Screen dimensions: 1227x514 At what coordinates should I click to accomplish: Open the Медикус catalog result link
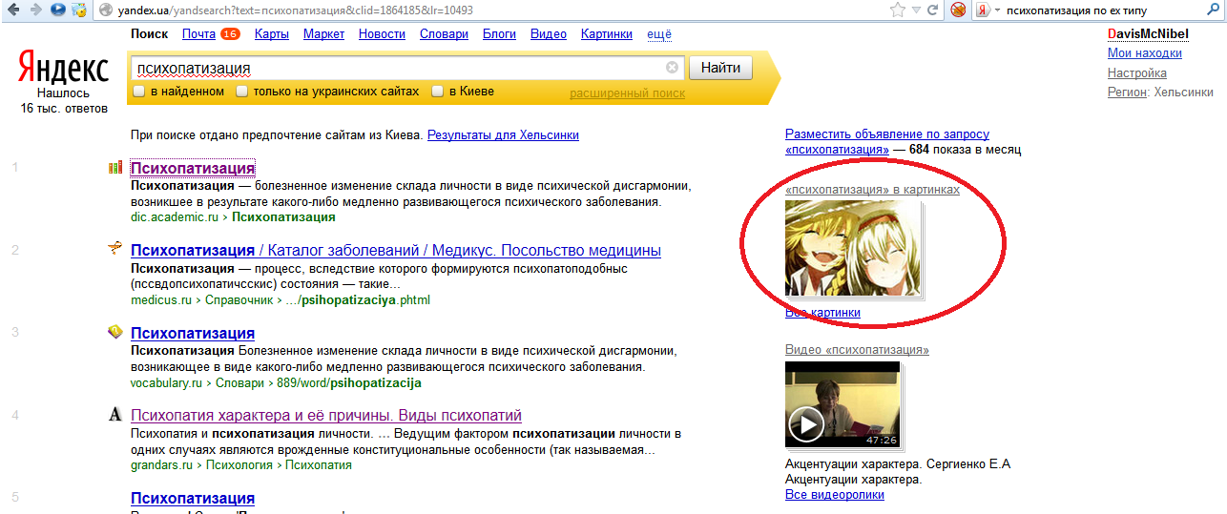point(396,251)
